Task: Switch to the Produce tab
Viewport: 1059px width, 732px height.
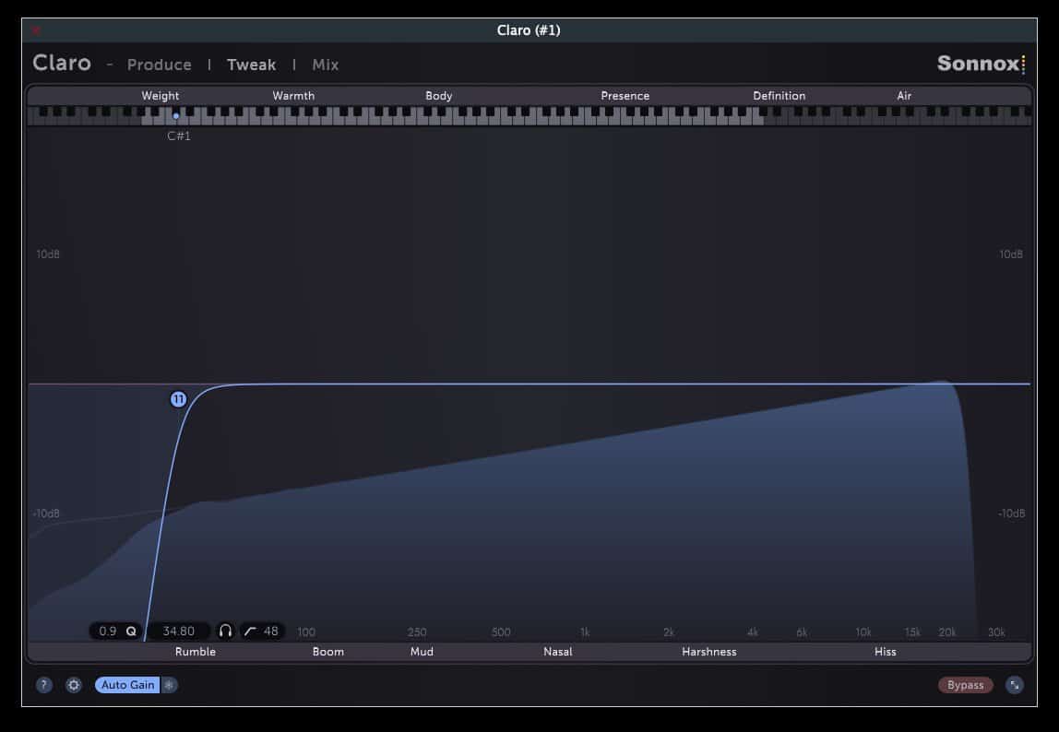Action: point(159,65)
